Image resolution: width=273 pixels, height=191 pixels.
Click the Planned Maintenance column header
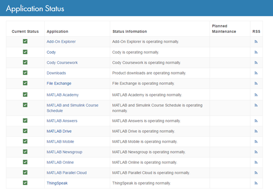tap(224, 29)
